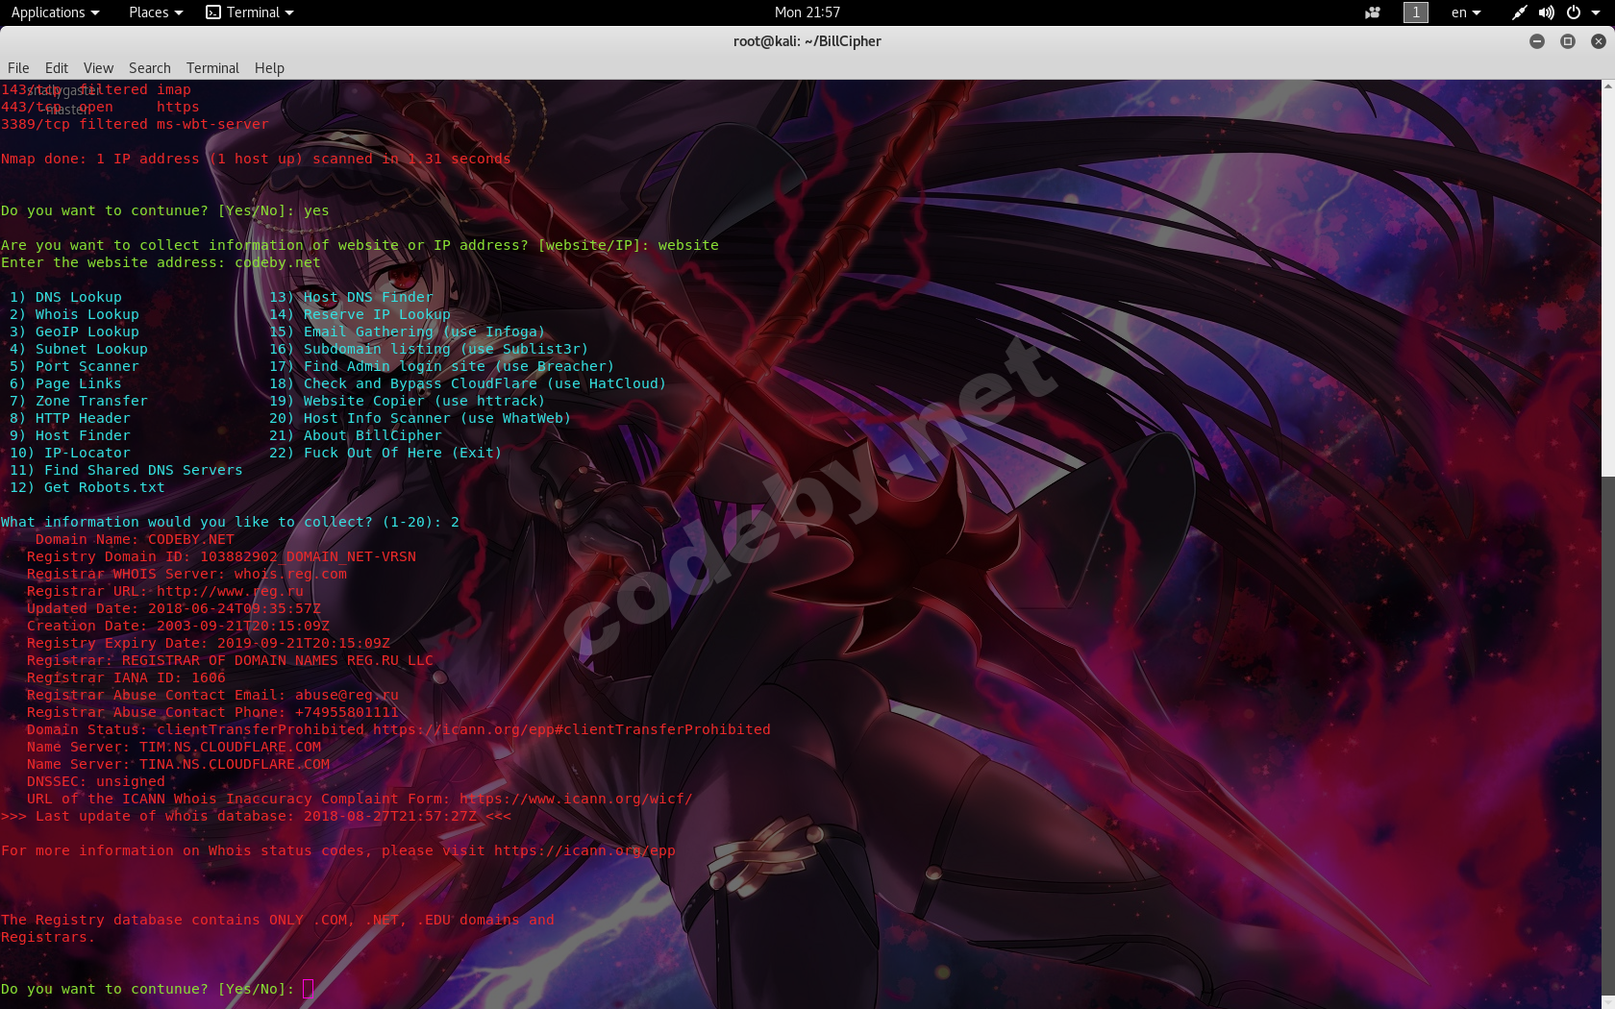Click the '6) Page Links' option text

pos(65,383)
